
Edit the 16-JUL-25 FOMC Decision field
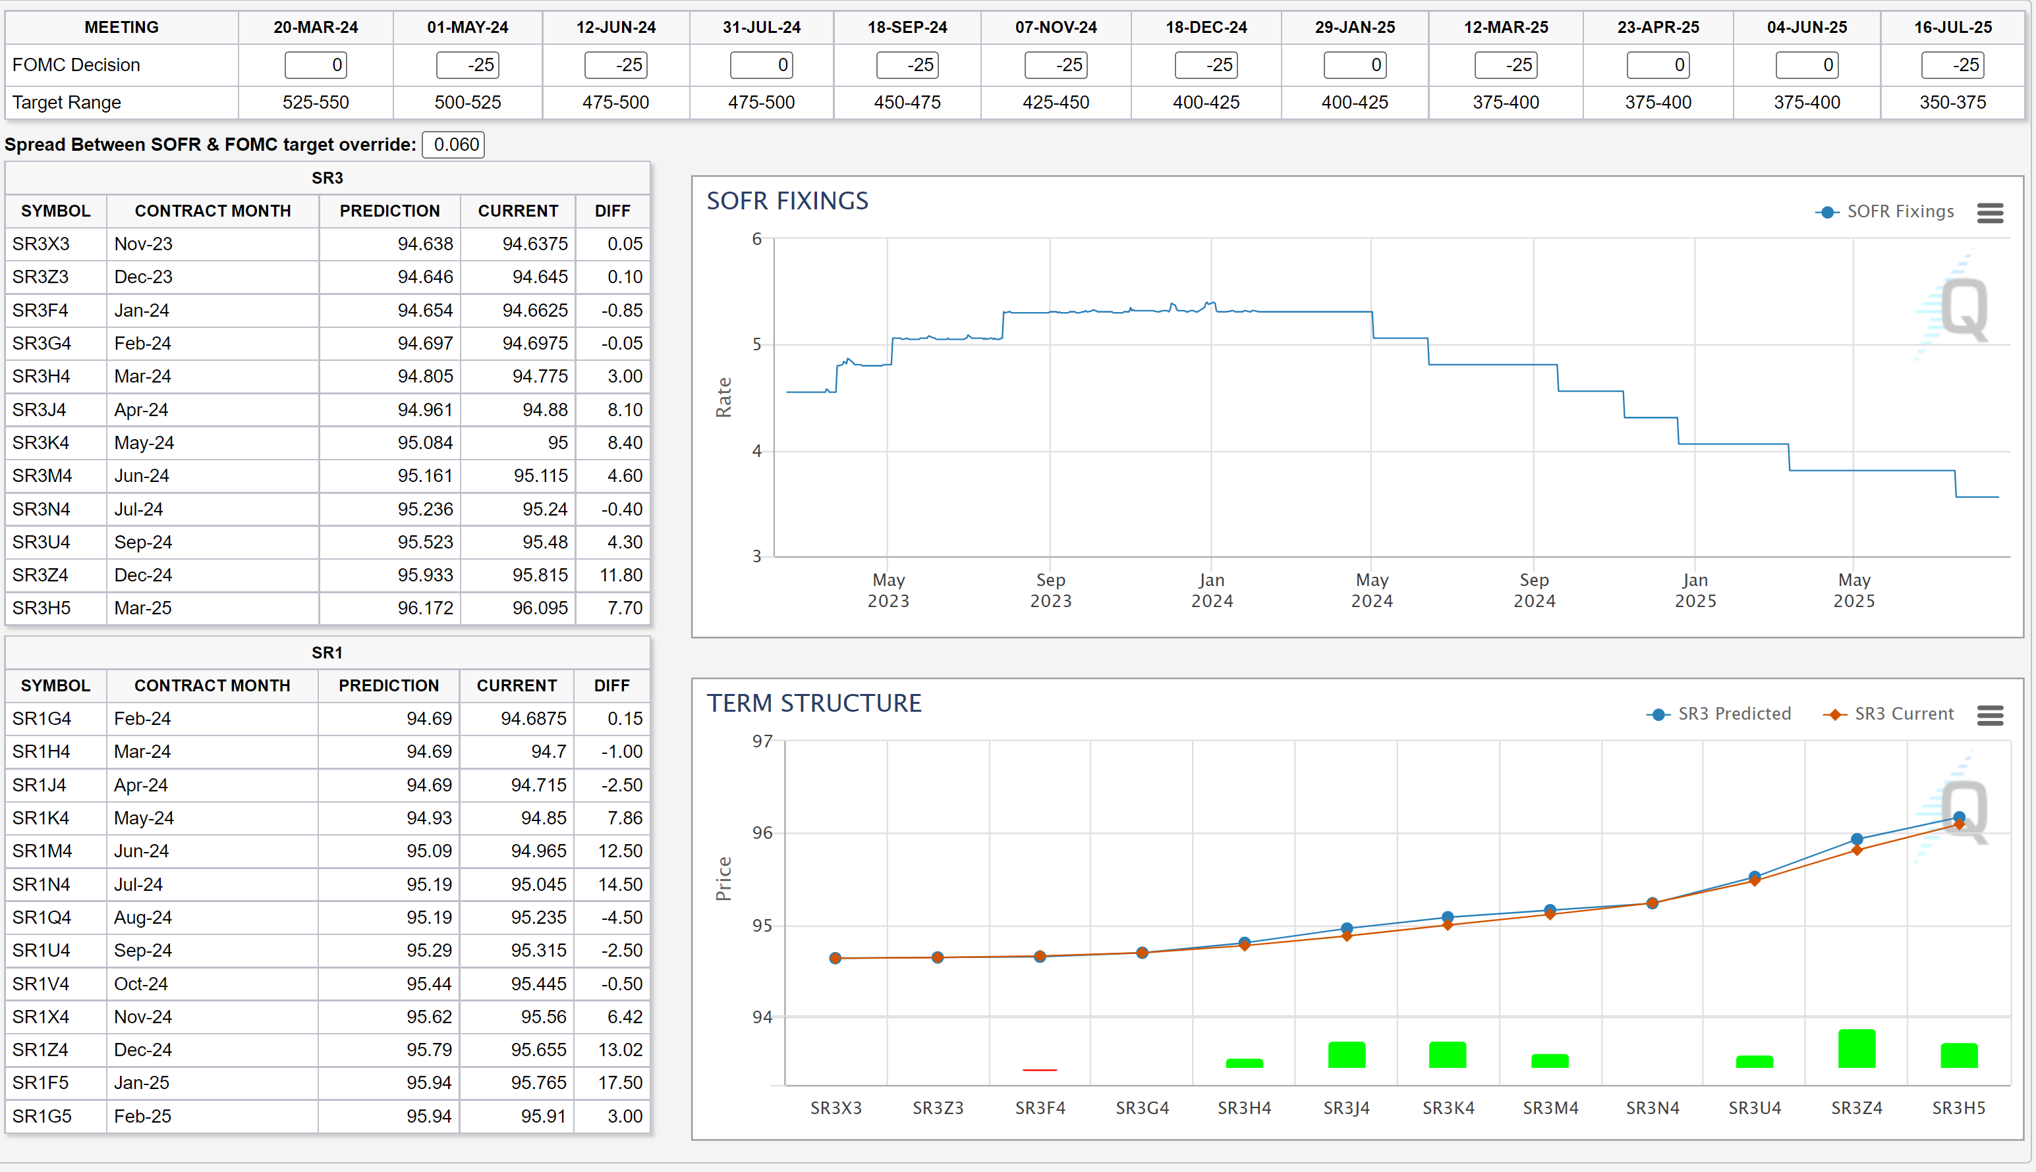coord(1952,65)
